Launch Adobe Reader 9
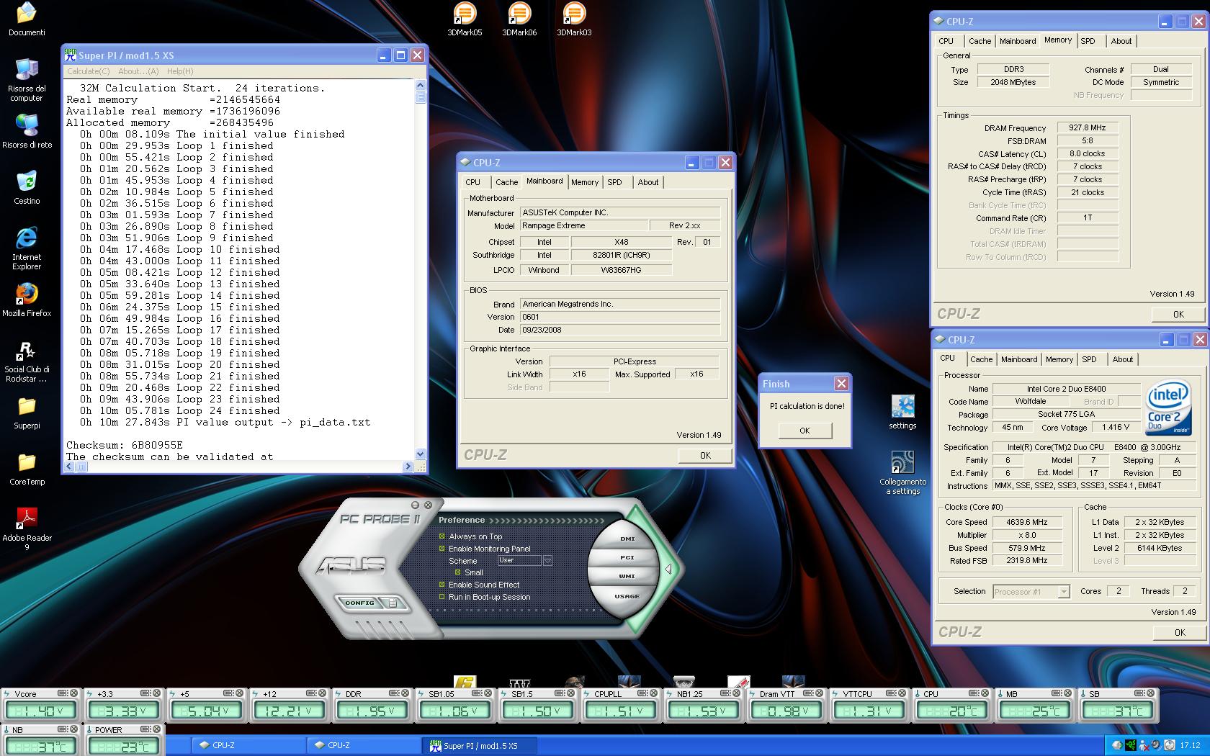 27,529
